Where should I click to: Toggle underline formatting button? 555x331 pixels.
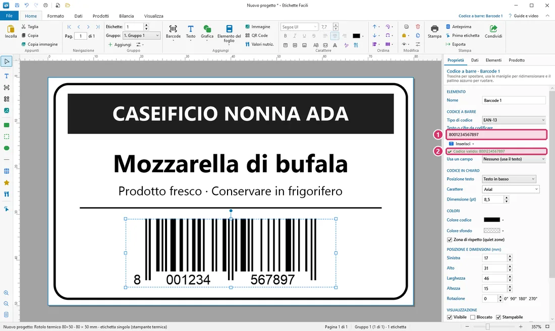point(304,36)
